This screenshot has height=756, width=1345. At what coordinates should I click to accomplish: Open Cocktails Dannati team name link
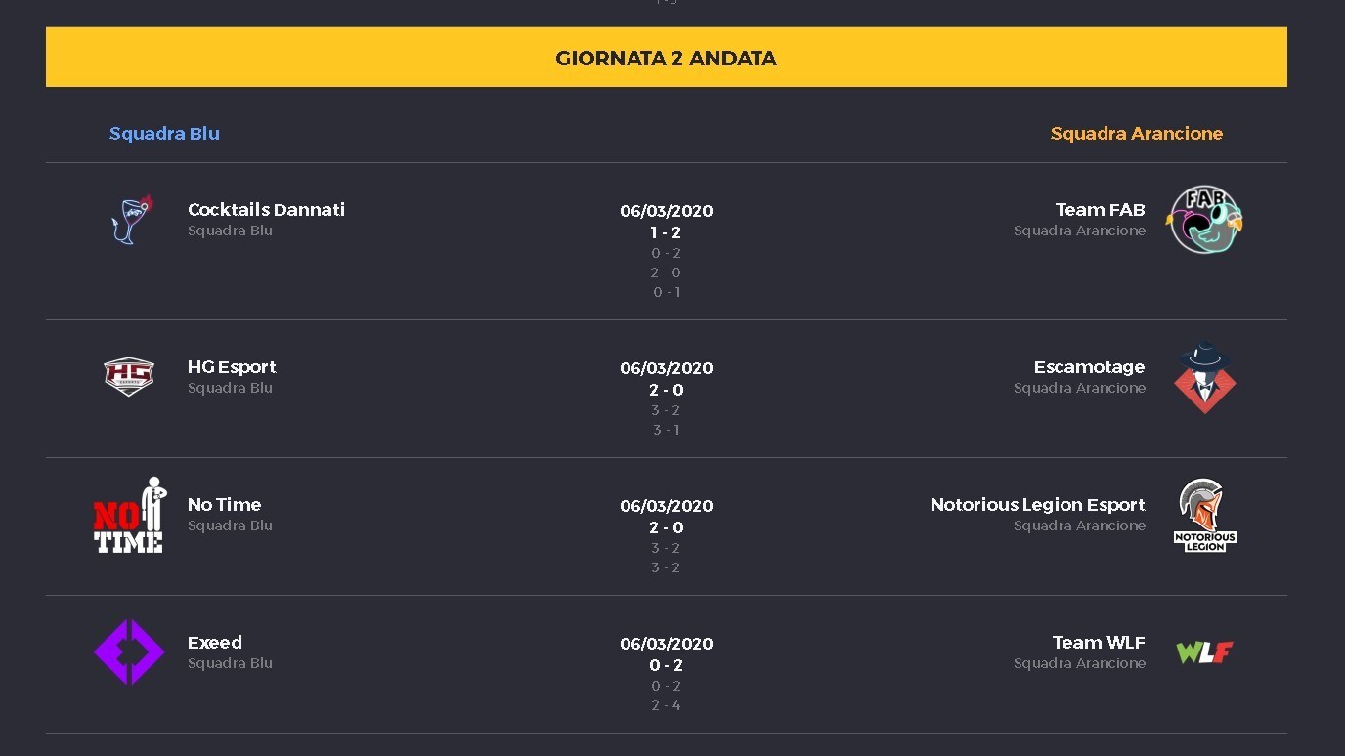[x=266, y=209]
